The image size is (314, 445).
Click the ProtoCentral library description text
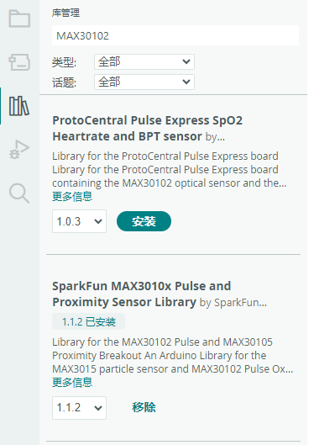pyautogui.click(x=170, y=169)
